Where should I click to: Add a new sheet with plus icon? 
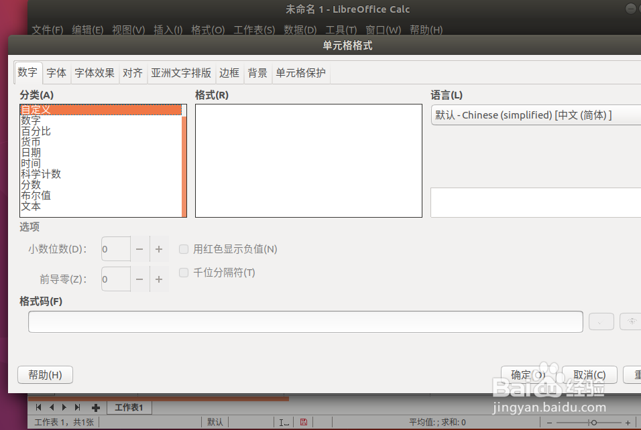[96, 407]
